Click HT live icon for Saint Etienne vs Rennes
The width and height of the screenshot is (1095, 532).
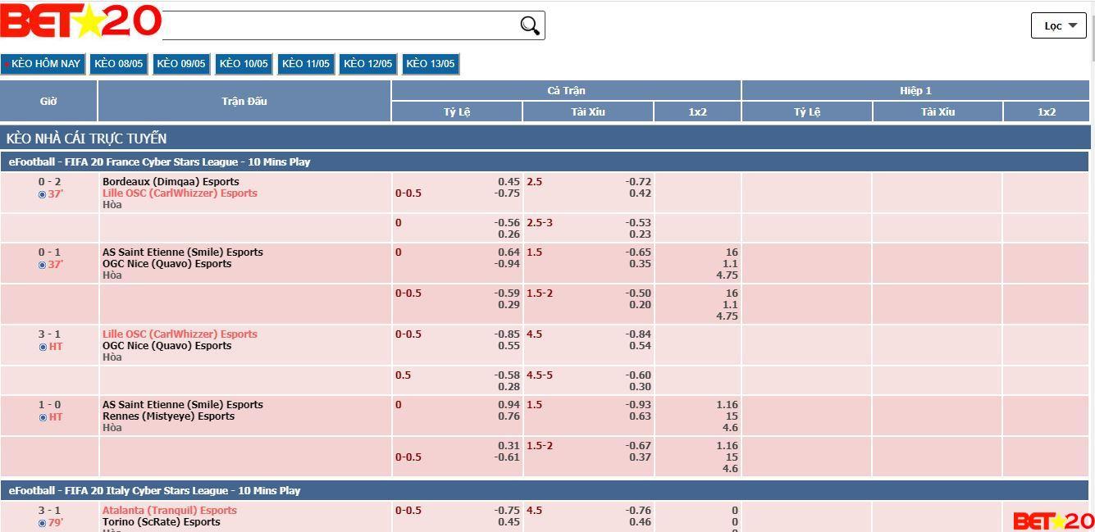(43, 417)
